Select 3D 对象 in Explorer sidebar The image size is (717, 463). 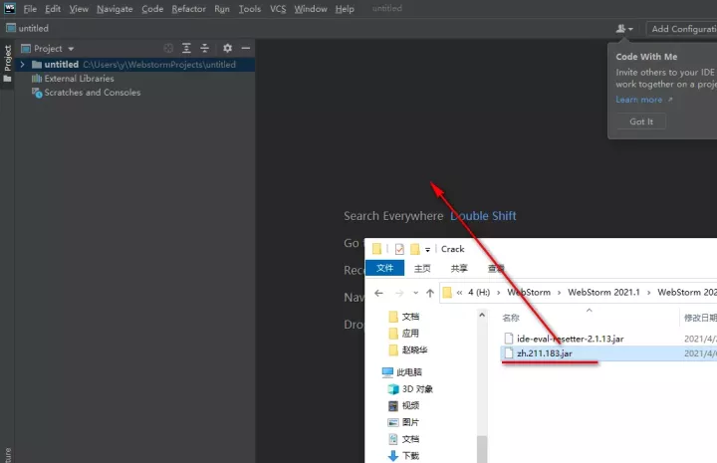coord(417,388)
